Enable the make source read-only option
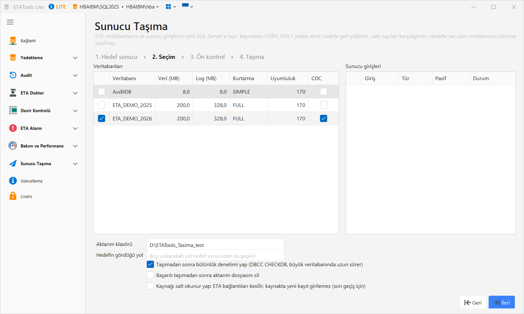This screenshot has width=524, height=314. pos(150,286)
